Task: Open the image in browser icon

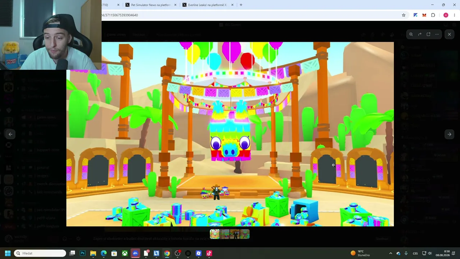Action: 428,35
